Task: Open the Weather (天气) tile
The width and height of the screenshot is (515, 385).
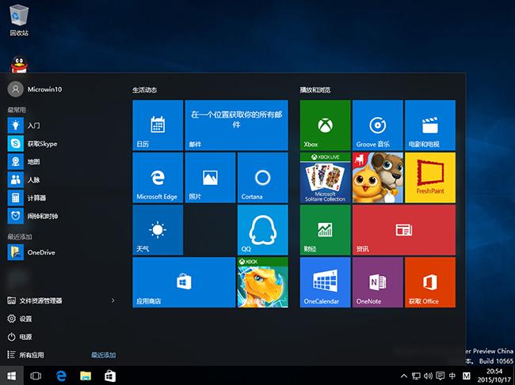Action: coord(158,230)
